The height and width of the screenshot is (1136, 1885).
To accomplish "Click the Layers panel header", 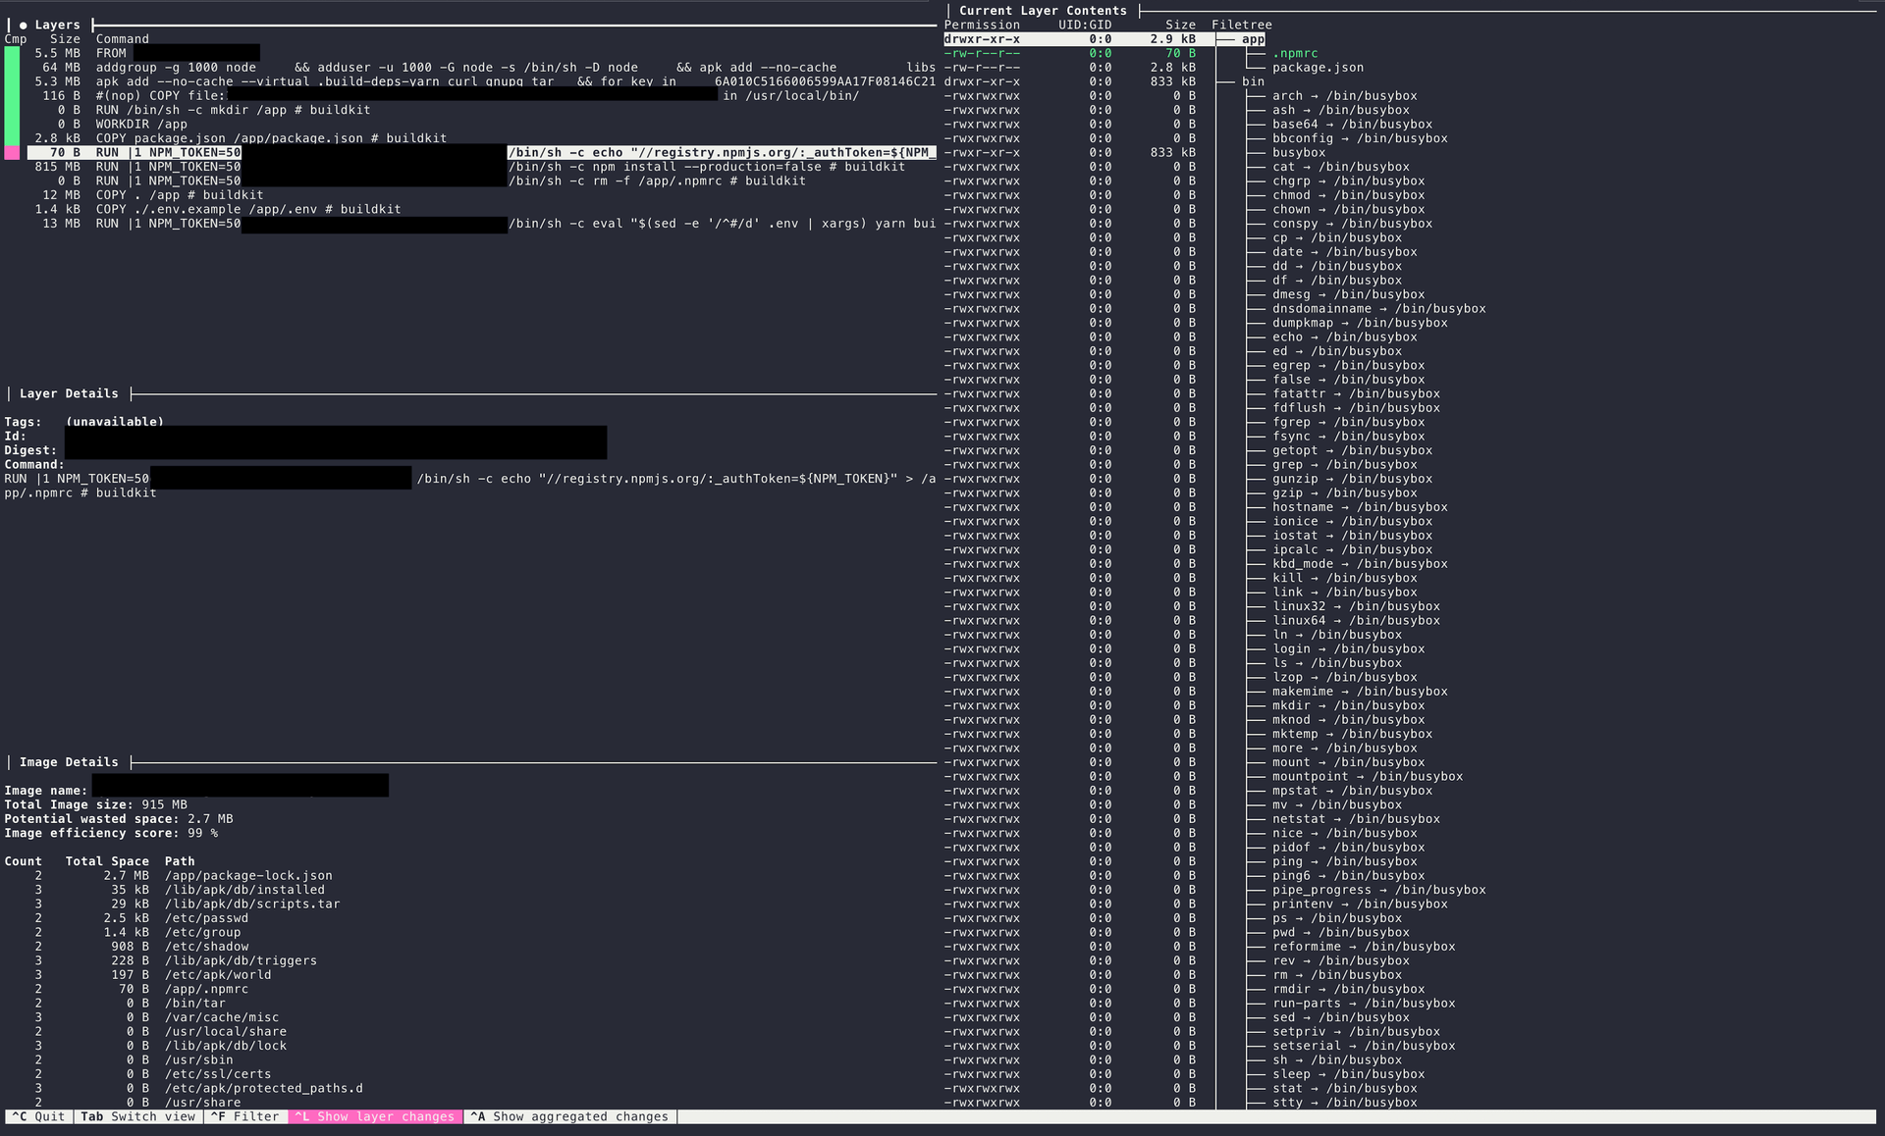I will [57, 25].
